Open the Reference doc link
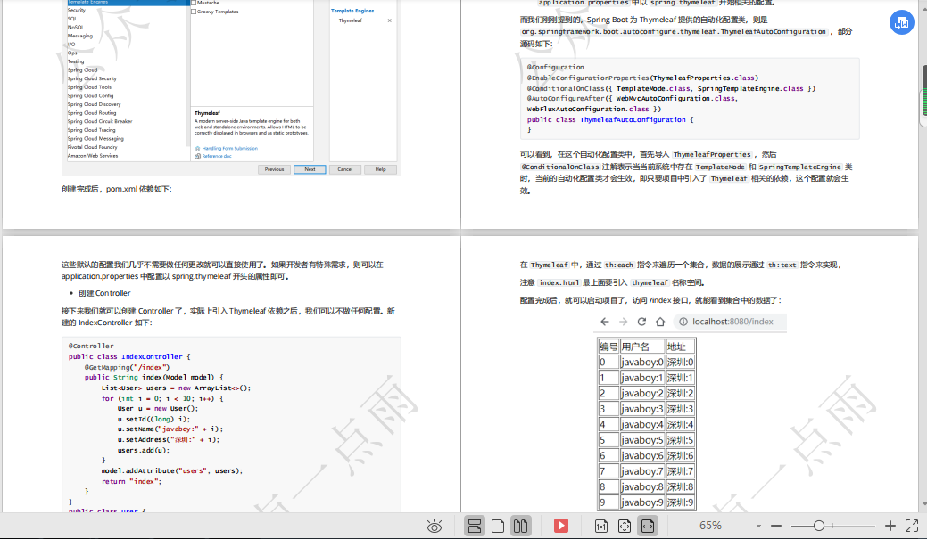 pyautogui.click(x=217, y=156)
